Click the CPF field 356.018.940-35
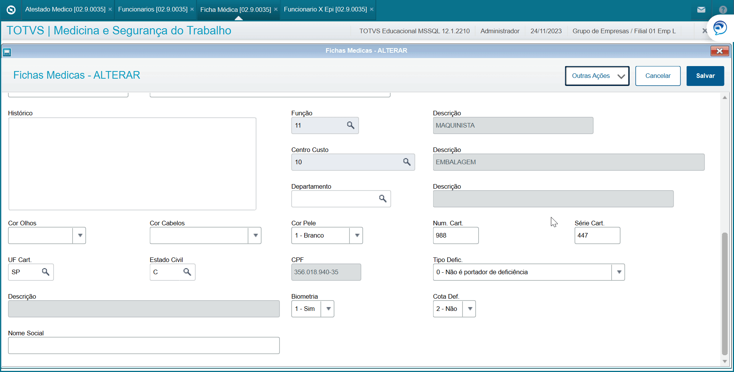 [x=326, y=272]
